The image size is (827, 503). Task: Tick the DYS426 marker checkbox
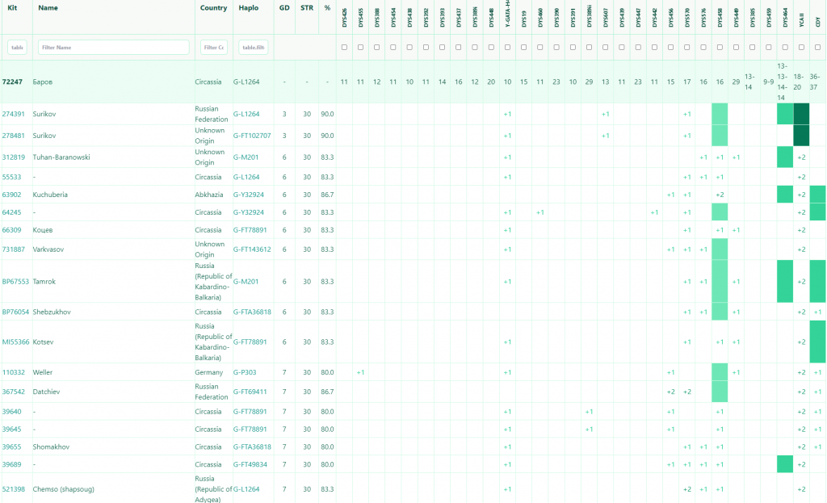click(x=344, y=48)
